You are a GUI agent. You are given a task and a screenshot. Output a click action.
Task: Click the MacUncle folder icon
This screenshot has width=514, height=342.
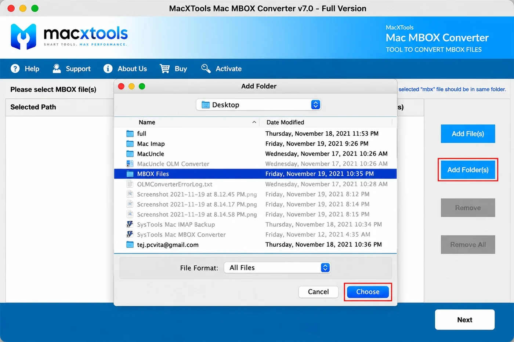pyautogui.click(x=130, y=154)
